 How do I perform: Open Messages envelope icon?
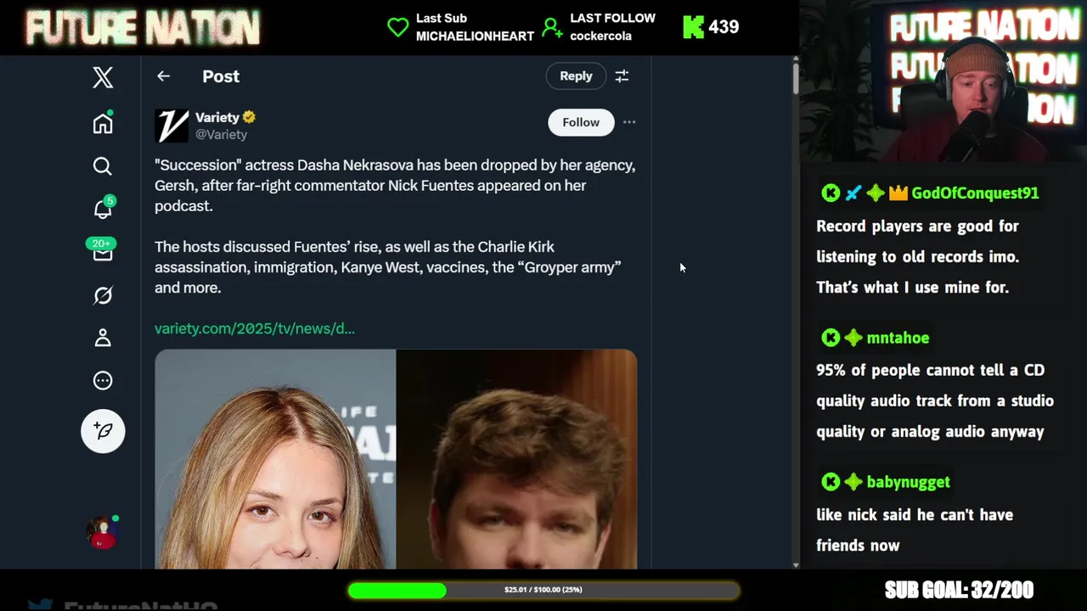[103, 251]
